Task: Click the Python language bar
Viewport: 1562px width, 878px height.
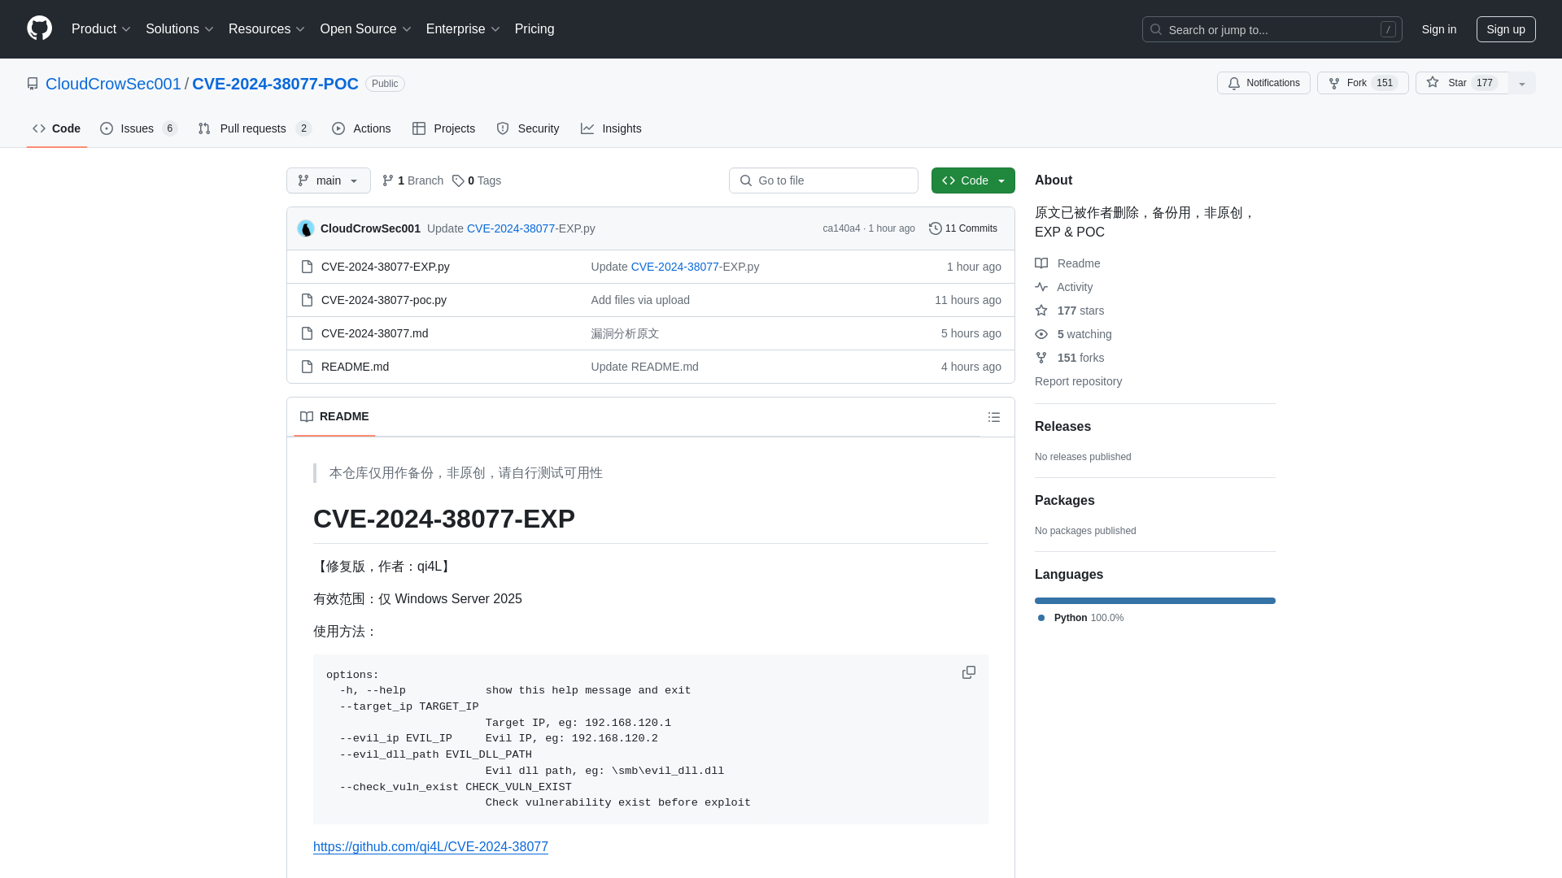Action: [1155, 601]
